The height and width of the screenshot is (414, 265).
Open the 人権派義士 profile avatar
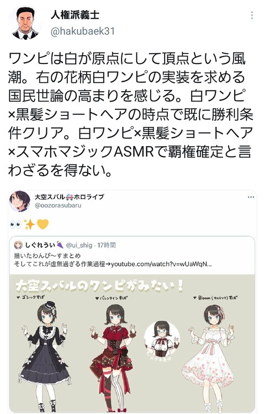(x=25, y=23)
